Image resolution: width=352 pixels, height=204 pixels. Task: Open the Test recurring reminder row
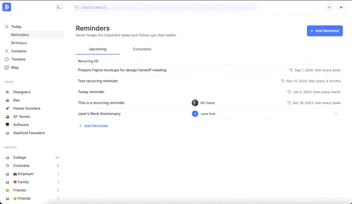tap(98, 81)
